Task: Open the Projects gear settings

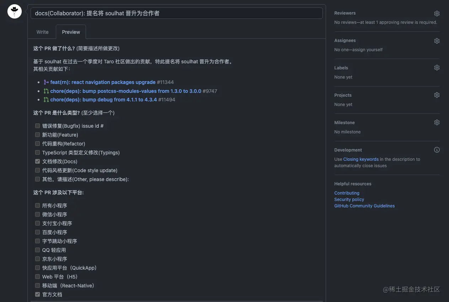Action: point(437,95)
